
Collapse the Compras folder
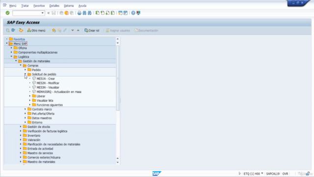click(21, 65)
